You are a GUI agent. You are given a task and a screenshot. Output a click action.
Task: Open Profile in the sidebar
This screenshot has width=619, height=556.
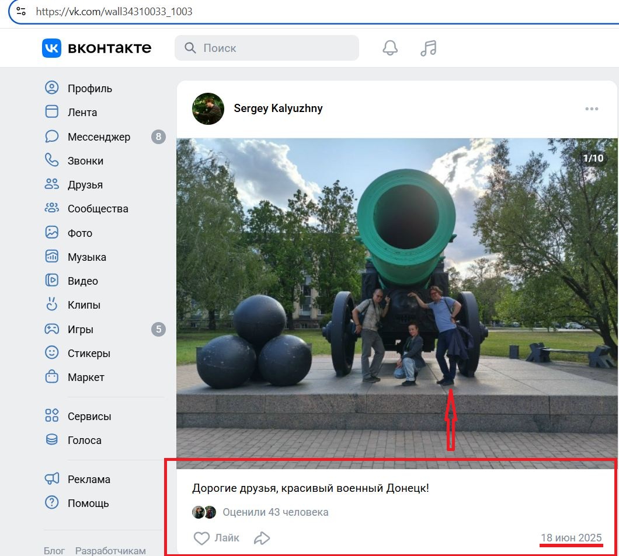point(89,89)
